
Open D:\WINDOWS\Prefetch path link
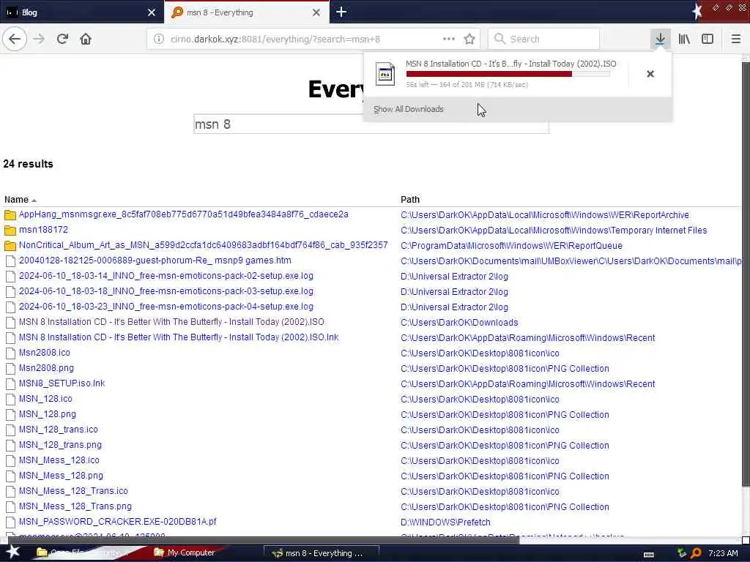pos(445,522)
